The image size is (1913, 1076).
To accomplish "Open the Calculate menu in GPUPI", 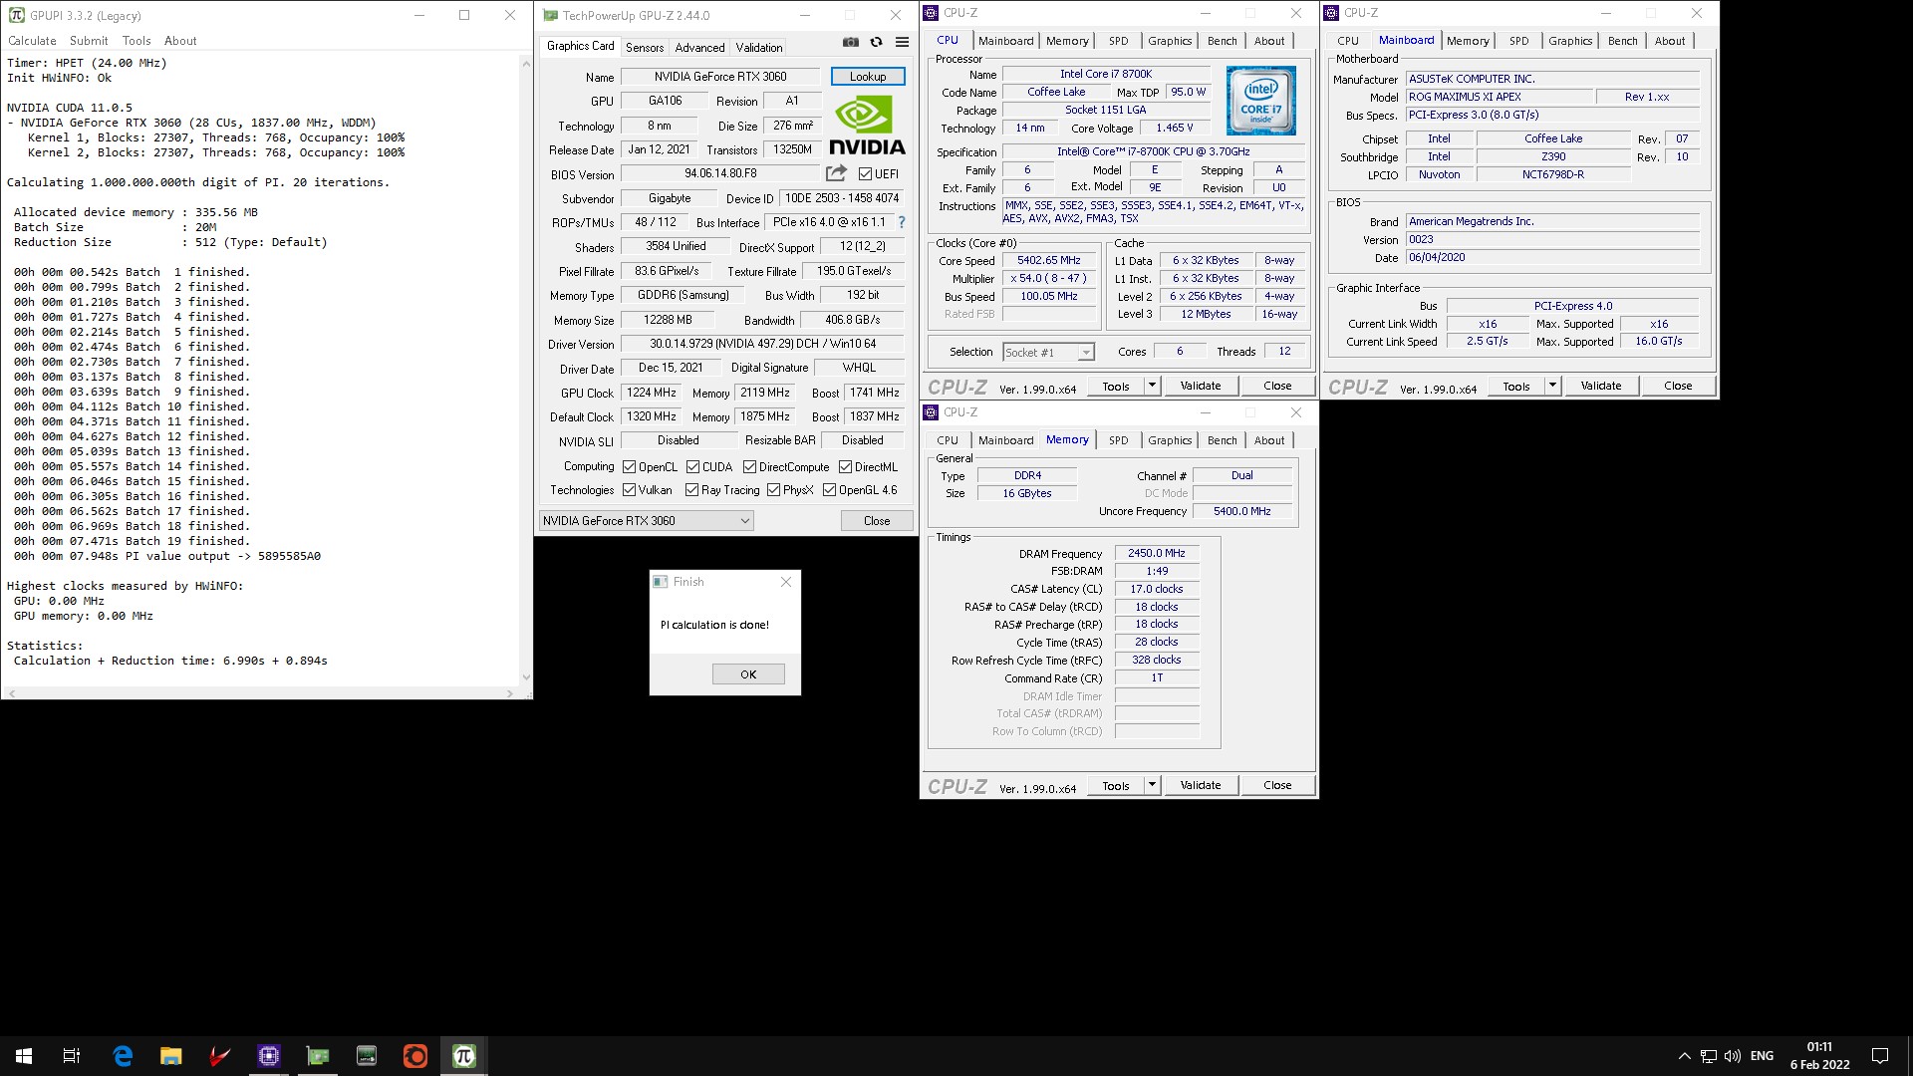I will 32,41.
